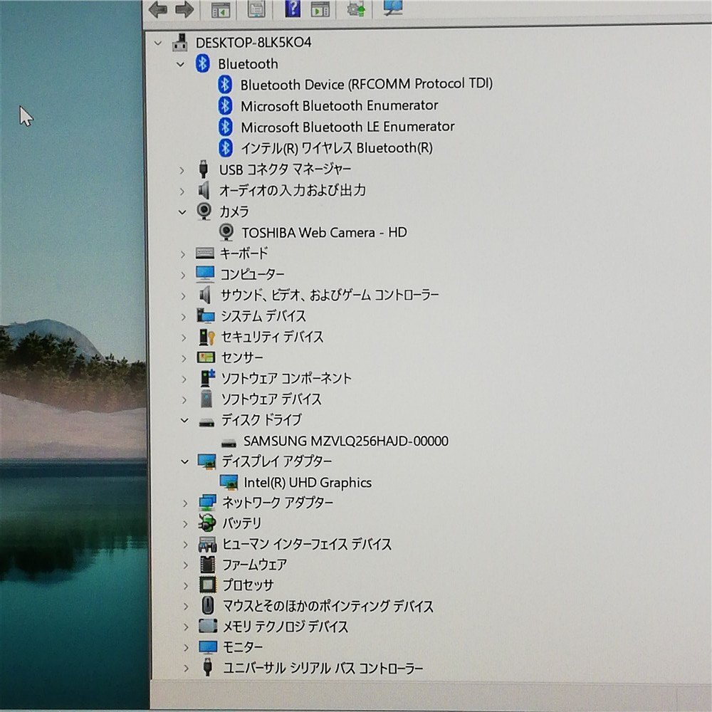Expand the モニター category
The height and width of the screenshot is (712, 712).
click(186, 647)
